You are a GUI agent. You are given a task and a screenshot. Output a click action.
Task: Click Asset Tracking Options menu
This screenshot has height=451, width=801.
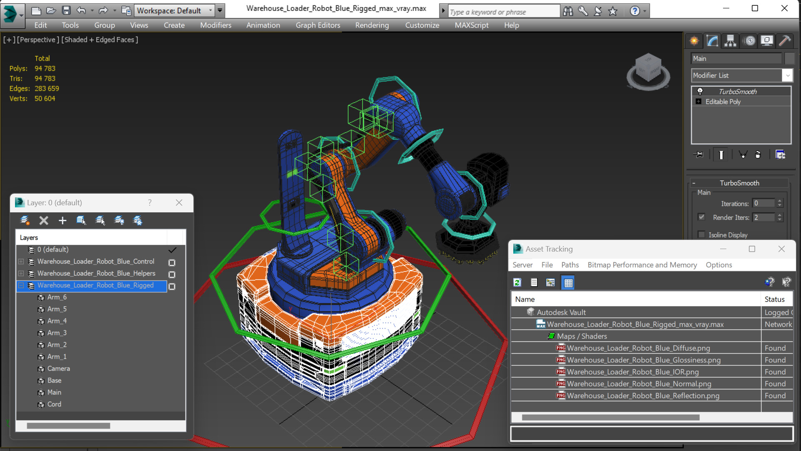719,265
